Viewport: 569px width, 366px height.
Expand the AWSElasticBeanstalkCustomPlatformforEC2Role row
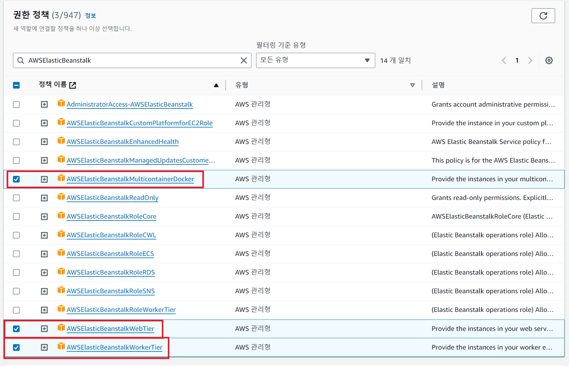pos(44,123)
